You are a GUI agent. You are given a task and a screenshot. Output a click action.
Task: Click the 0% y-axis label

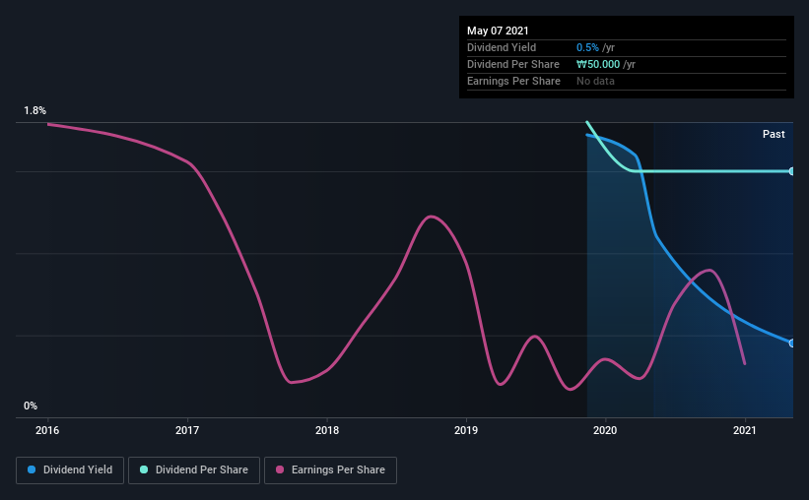31,406
